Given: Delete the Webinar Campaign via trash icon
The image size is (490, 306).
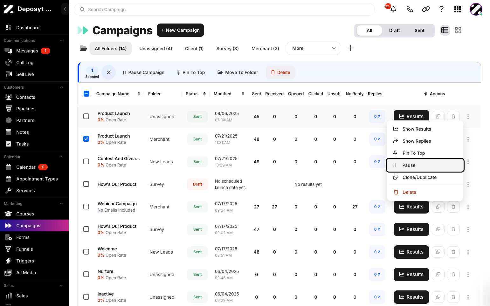Looking at the screenshot, I should pyautogui.click(x=453, y=207).
